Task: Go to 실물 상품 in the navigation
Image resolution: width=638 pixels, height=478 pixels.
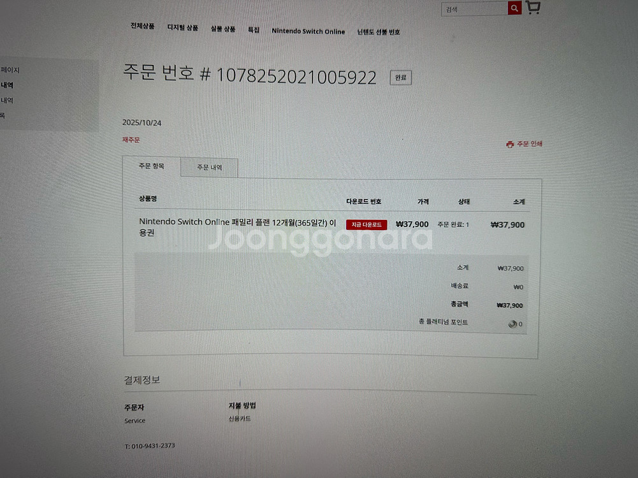Action: pyautogui.click(x=223, y=29)
